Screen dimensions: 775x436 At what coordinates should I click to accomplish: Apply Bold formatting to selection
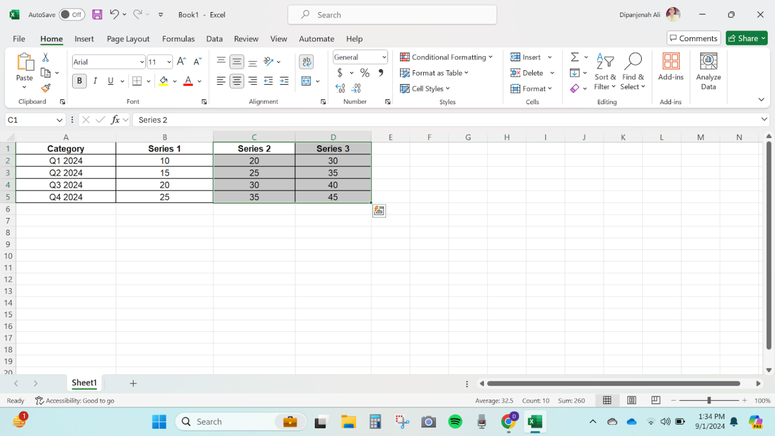tap(79, 81)
